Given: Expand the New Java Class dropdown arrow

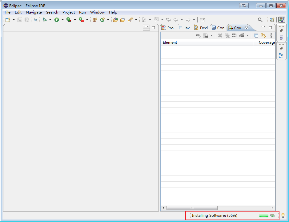Looking at the screenshot, I should click(108, 20).
